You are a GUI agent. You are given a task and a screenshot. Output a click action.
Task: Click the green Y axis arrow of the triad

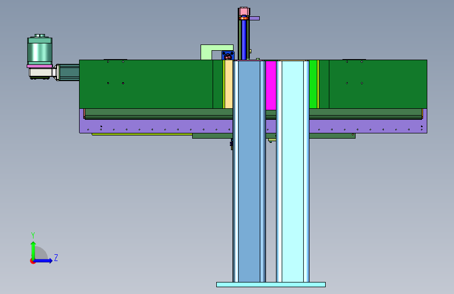click(x=34, y=250)
